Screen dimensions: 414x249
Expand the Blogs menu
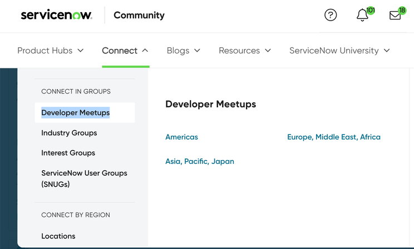[184, 51]
